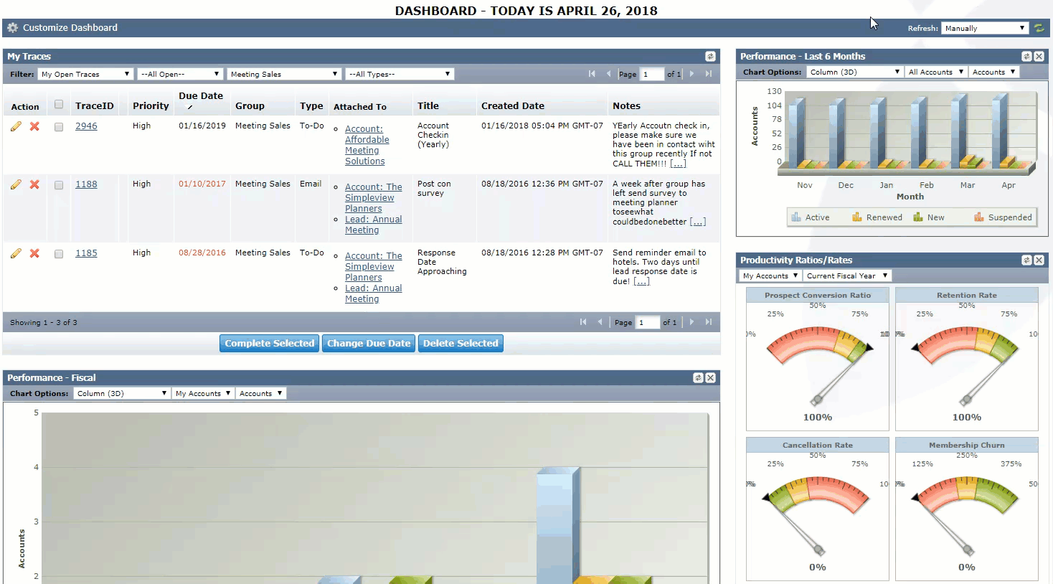This screenshot has width=1053, height=584.
Task: Close the Productivity Ratios/Rates panel
Action: (x=1039, y=260)
